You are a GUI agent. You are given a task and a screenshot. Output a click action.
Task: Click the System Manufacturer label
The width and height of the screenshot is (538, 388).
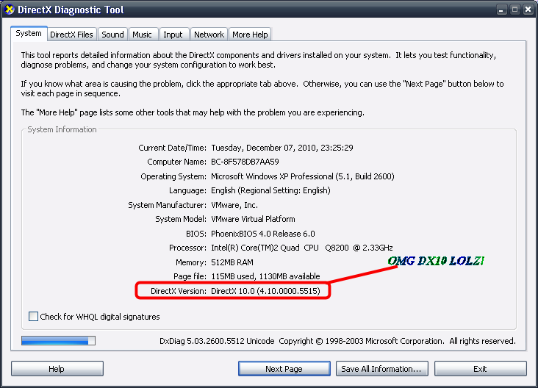(x=167, y=205)
